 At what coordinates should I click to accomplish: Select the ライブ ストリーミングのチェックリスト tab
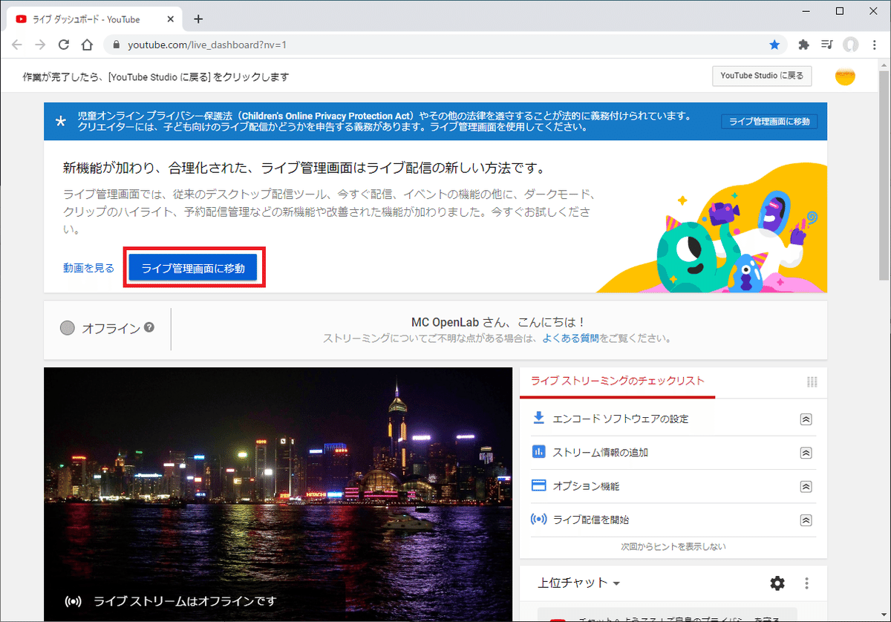(x=618, y=382)
